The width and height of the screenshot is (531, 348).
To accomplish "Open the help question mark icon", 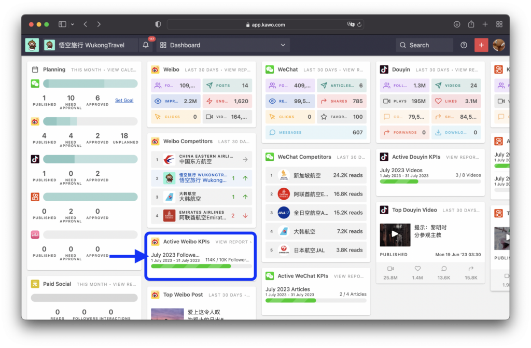I will coord(464,45).
